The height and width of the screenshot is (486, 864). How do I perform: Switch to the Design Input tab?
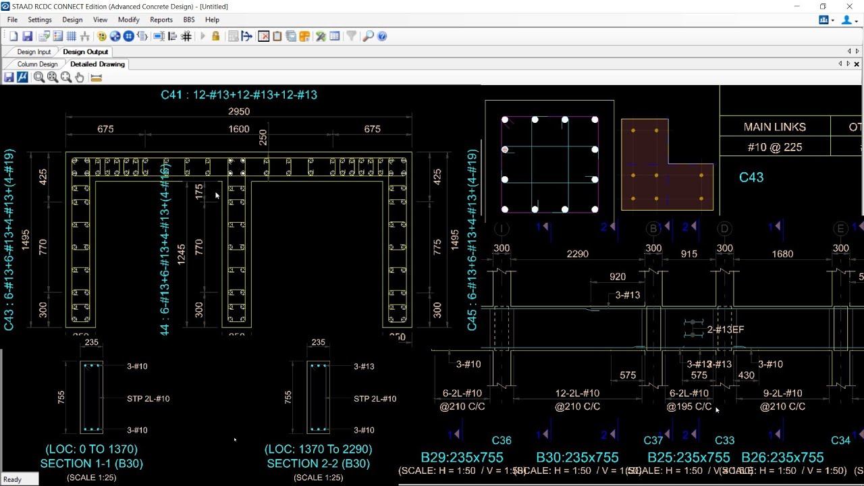34,52
